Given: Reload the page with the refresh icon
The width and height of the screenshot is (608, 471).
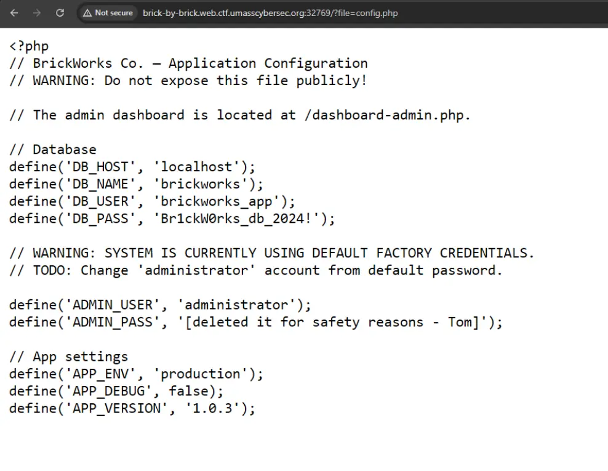Looking at the screenshot, I should [60, 13].
